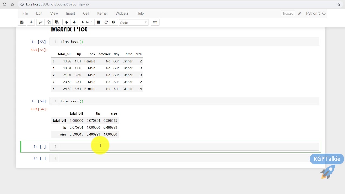This screenshot has width=345, height=194.
Task: Open the command palette keyboard icon
Action: coord(155,22)
